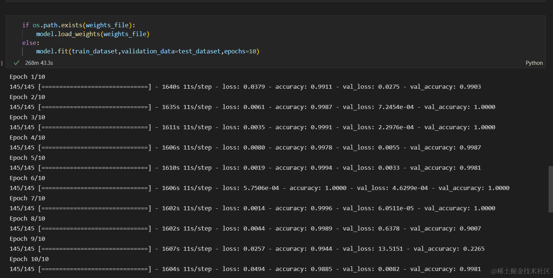This screenshot has width=553, height=278.
Task: Click the 'else:' code line
Action: pos(31,43)
